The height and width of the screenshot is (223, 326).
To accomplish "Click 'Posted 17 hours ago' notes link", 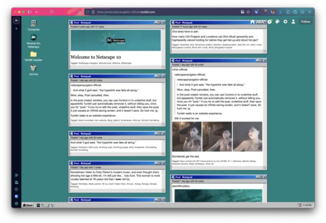I will tap(190, 27).
